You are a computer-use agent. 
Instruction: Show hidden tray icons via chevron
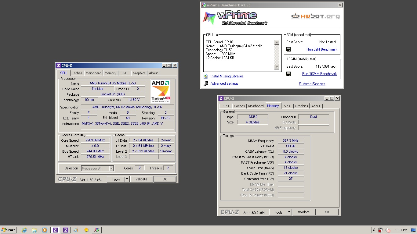374,230
